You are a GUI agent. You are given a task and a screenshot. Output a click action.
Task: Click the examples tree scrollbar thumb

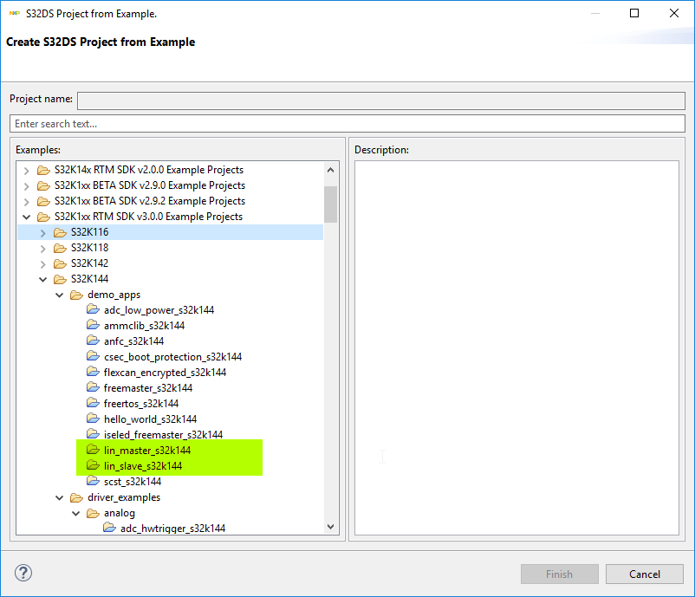330,204
